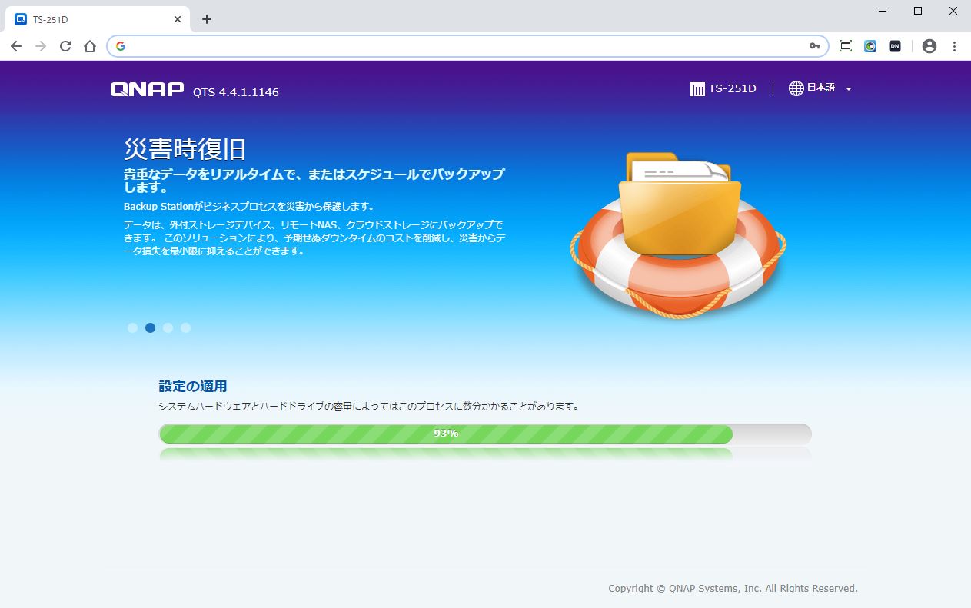The width and height of the screenshot is (971, 608).
Task: Click the browser reload button
Action: tap(65, 46)
